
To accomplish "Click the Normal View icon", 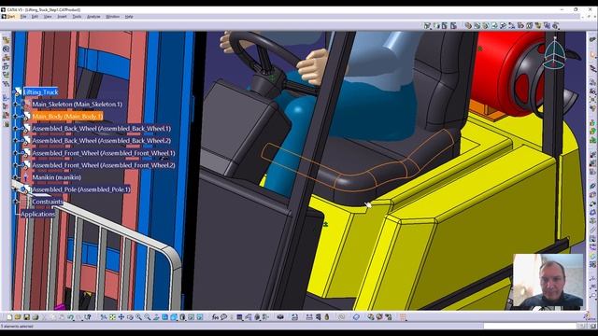I will (156, 317).
